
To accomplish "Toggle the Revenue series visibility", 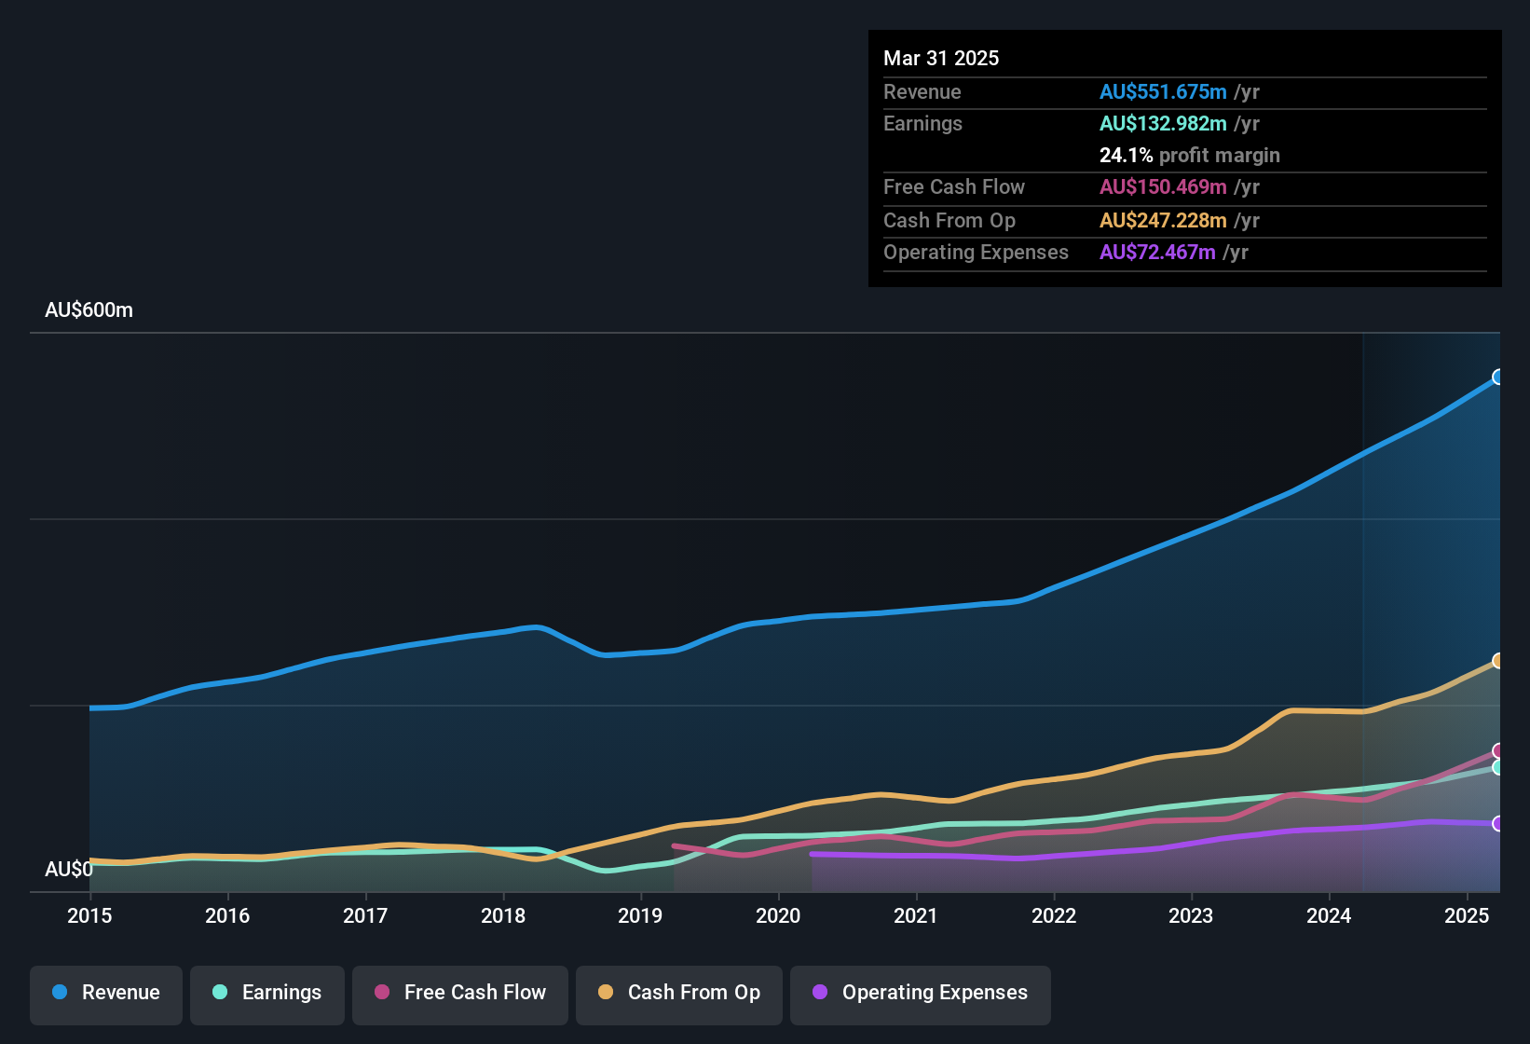I will click(x=105, y=993).
